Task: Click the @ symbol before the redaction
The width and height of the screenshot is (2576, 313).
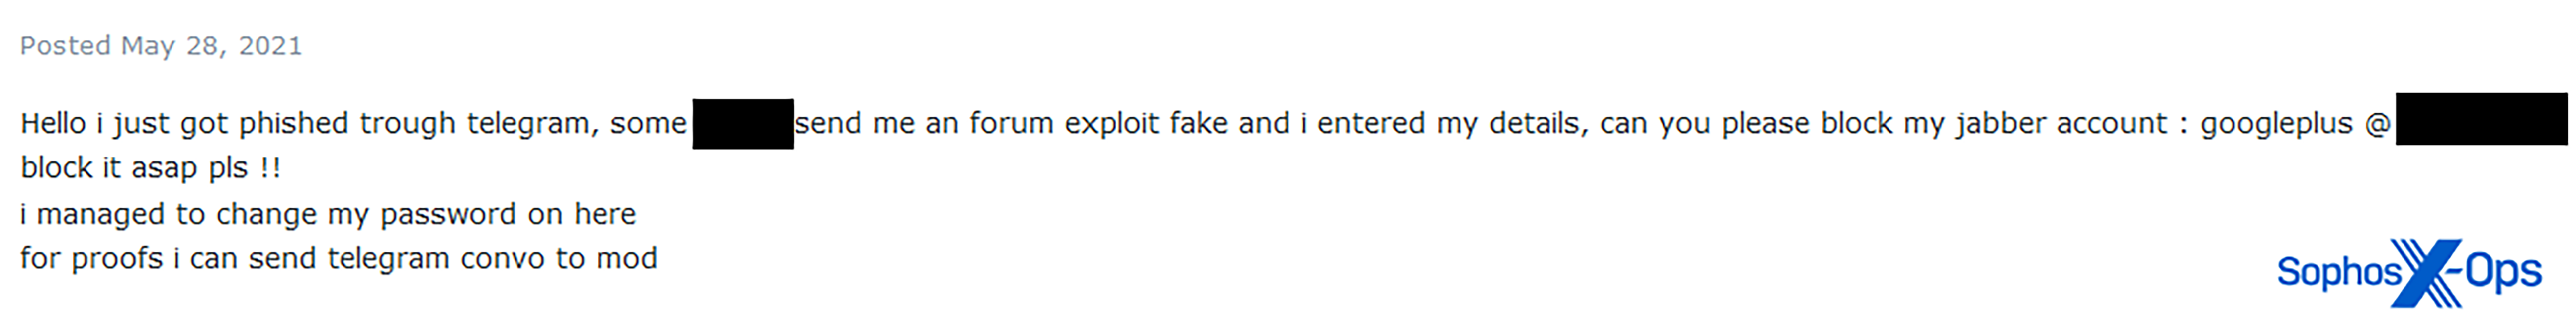Action: [x=2377, y=124]
